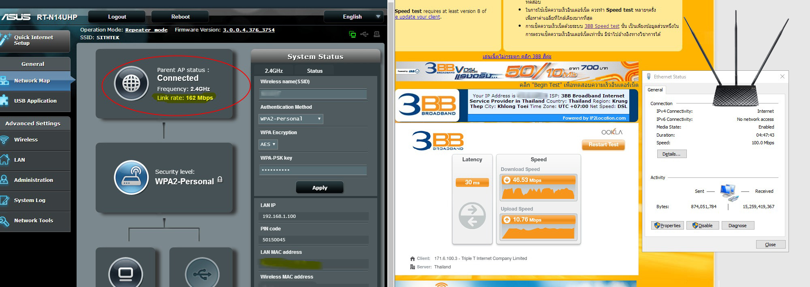Click the 30 ms latency value
The width and height of the screenshot is (810, 287).
pos(472,182)
